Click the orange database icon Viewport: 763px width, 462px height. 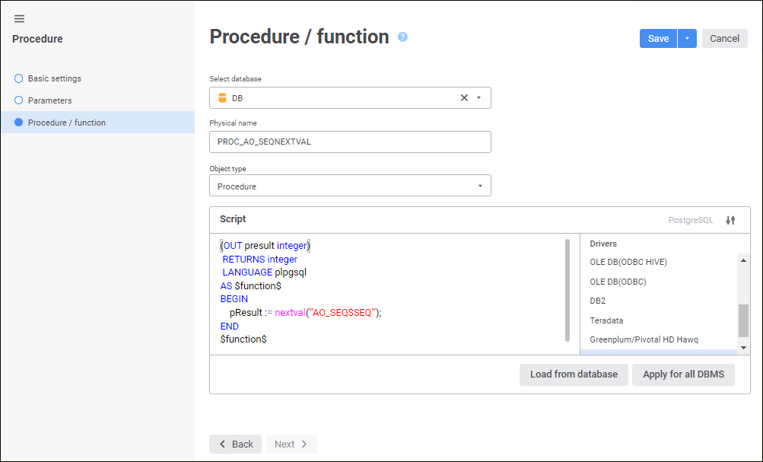pyautogui.click(x=222, y=98)
